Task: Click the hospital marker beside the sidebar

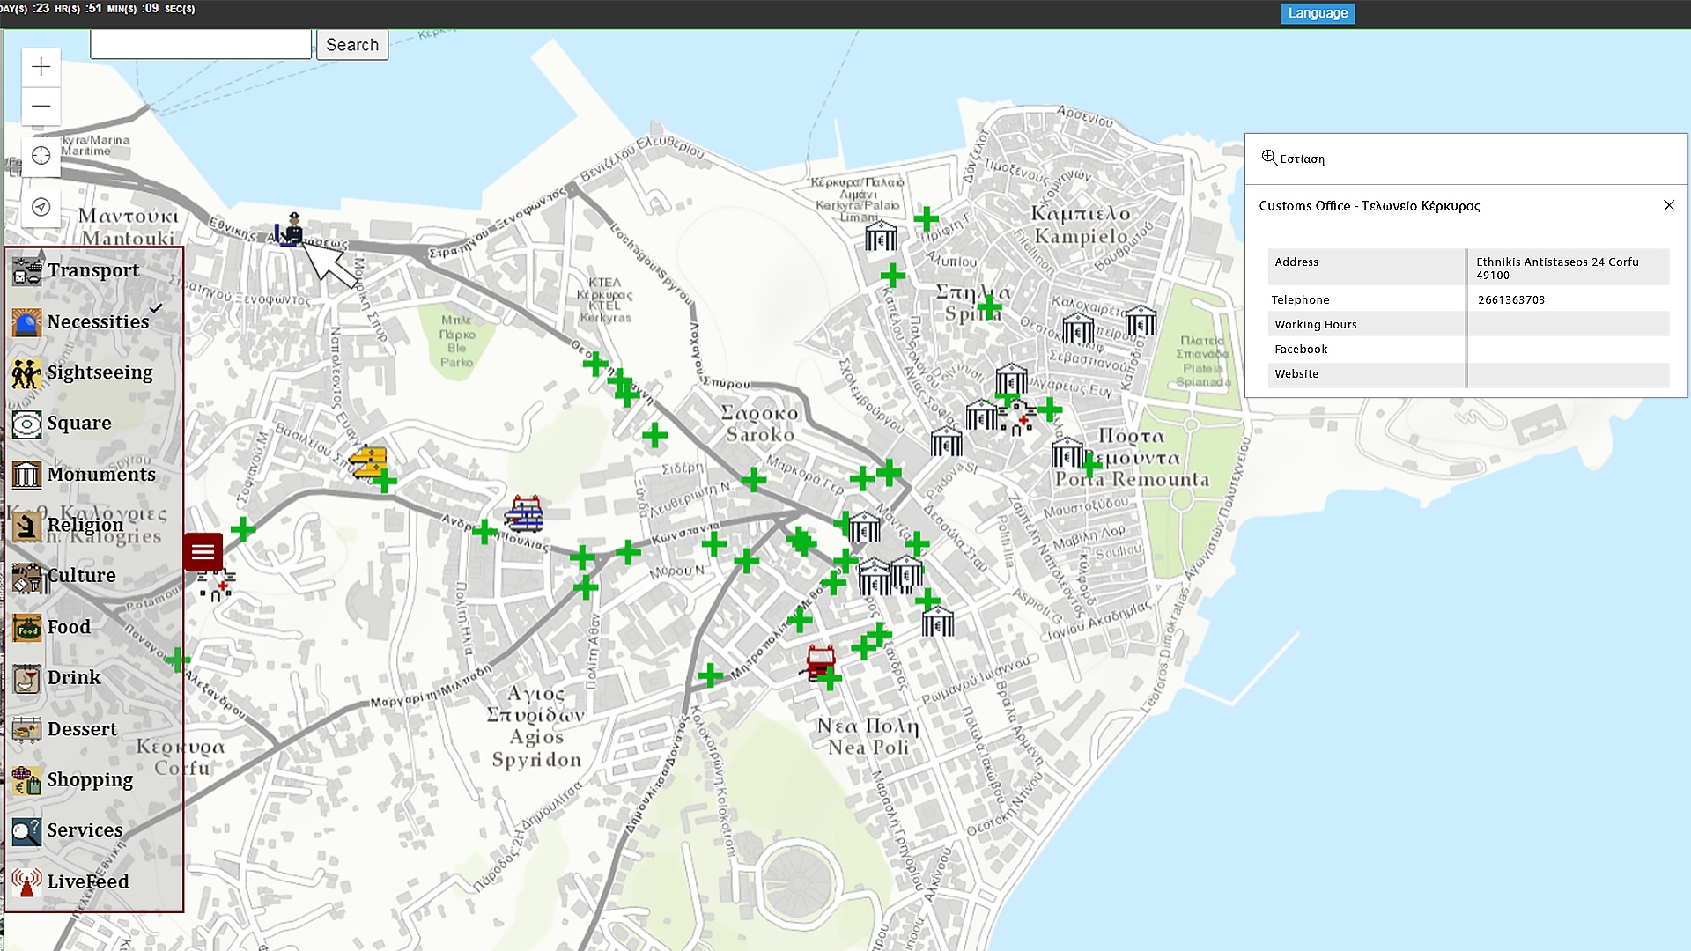Action: pos(216,585)
